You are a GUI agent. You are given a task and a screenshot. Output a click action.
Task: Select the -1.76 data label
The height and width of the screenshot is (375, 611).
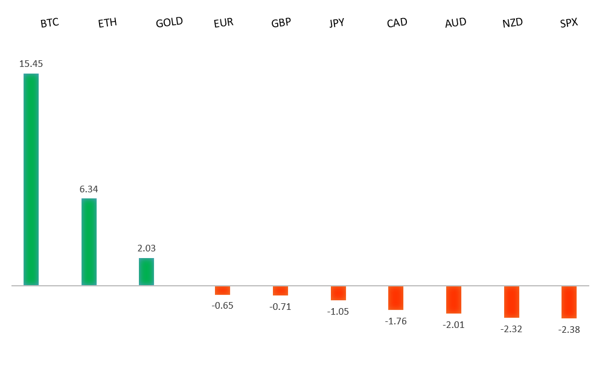point(395,321)
